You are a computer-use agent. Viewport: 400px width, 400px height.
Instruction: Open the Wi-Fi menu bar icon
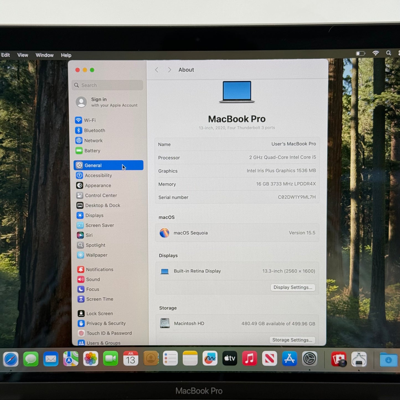[376, 53]
